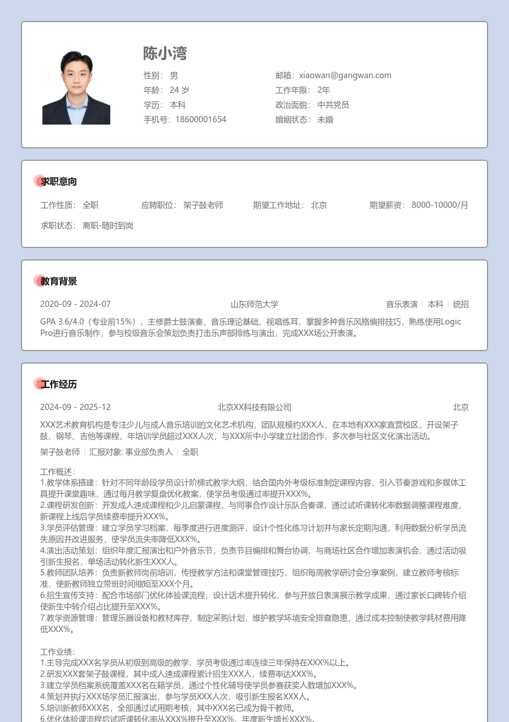Select the name heading 陈小湾
509x722 pixels.
(x=165, y=54)
